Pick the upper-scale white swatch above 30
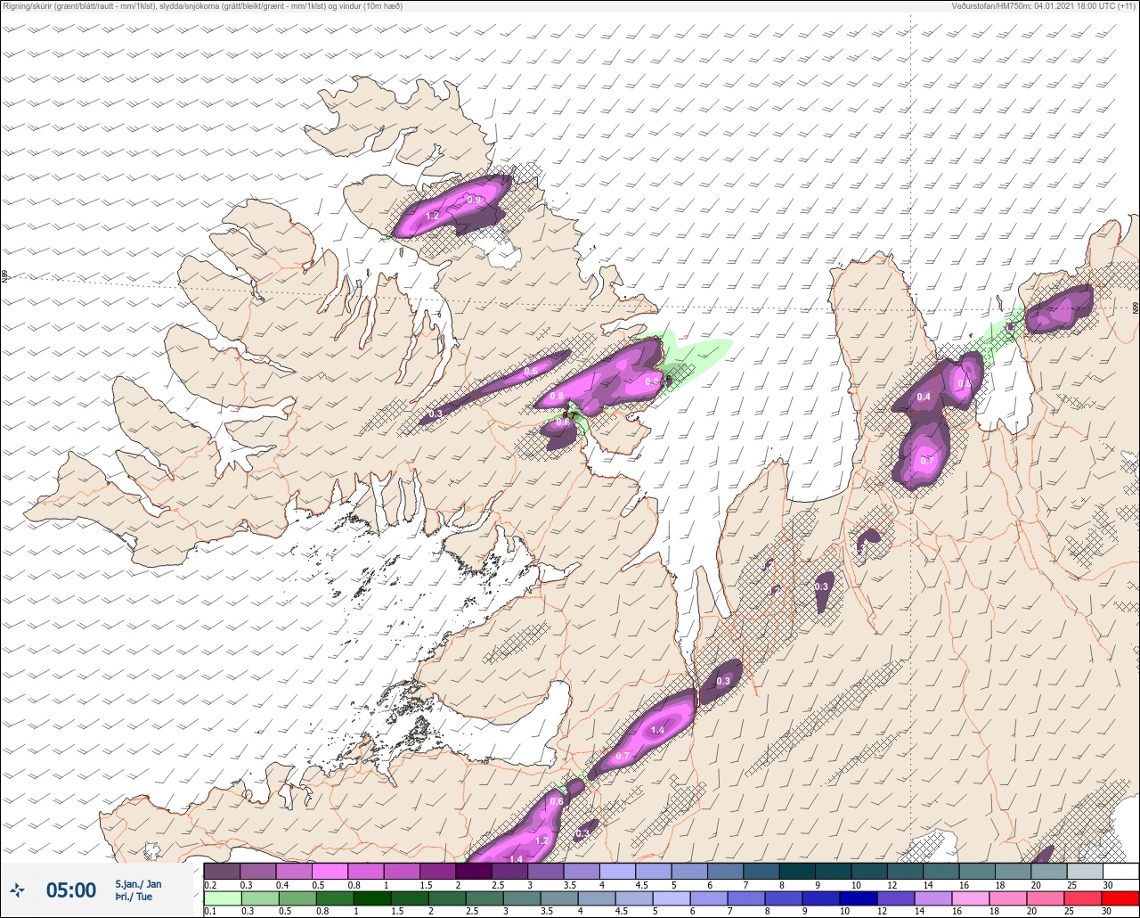 1120,871
